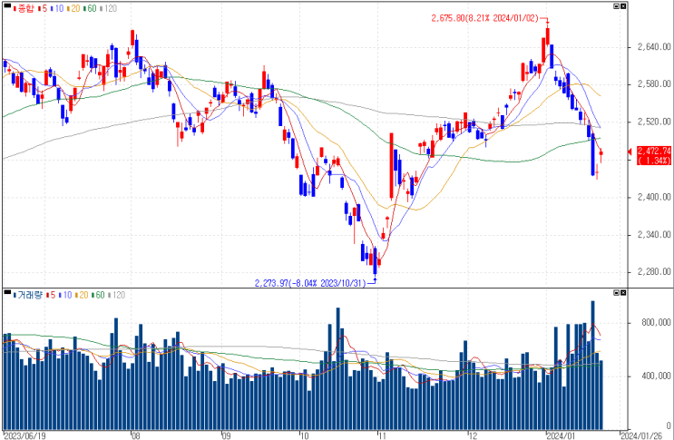Screen dimensions: 674x440
Task: Select volume panel 5-day average legend
Action: [51, 295]
